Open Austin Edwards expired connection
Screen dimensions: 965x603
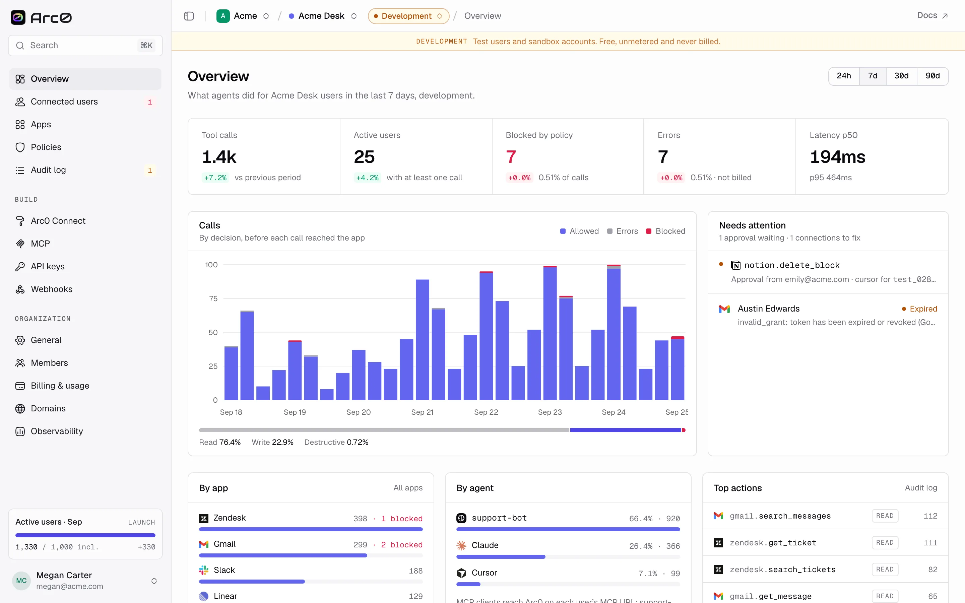pos(828,316)
